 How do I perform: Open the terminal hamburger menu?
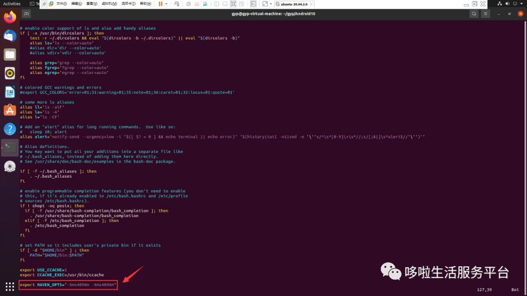click(486, 14)
